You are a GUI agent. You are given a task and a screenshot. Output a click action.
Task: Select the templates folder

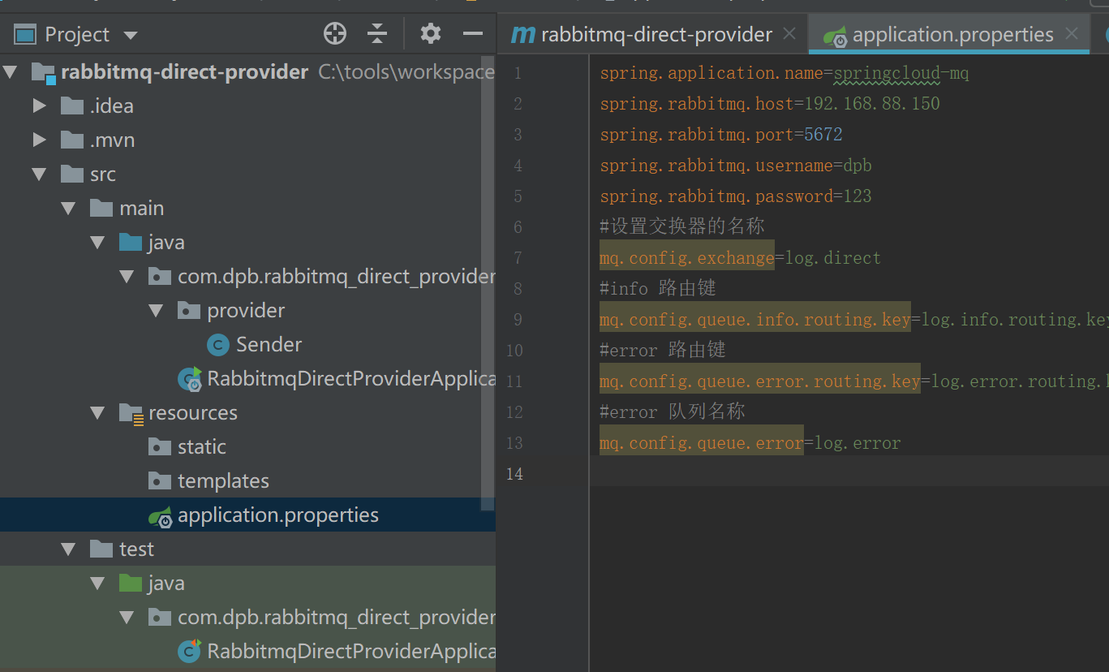(223, 480)
